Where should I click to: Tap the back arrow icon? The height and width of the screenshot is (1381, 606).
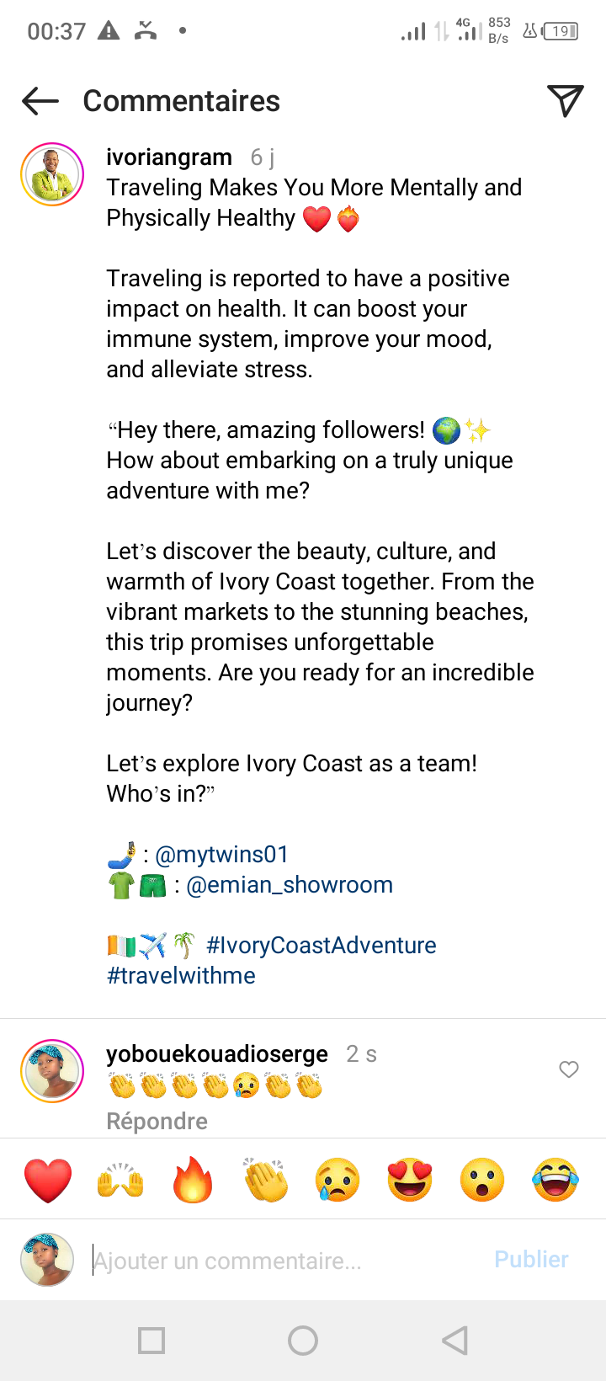(40, 101)
